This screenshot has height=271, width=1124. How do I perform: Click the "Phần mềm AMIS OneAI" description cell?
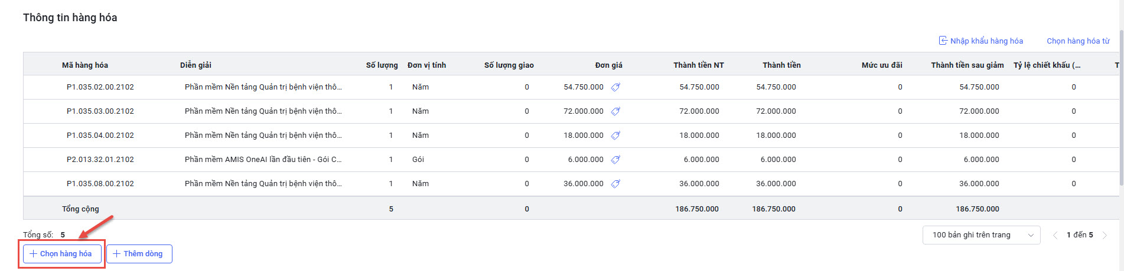pyautogui.click(x=263, y=160)
